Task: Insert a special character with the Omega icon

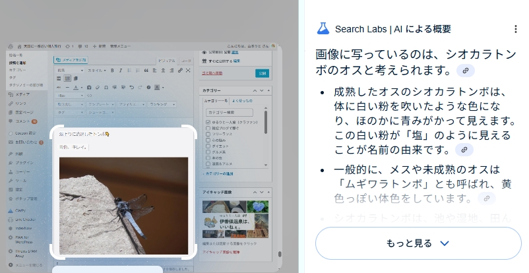Action: 106,88
